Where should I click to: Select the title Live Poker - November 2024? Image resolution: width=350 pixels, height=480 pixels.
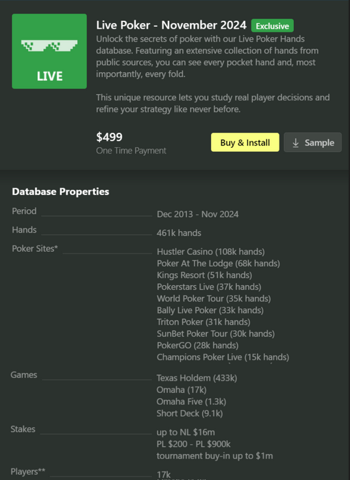(171, 25)
